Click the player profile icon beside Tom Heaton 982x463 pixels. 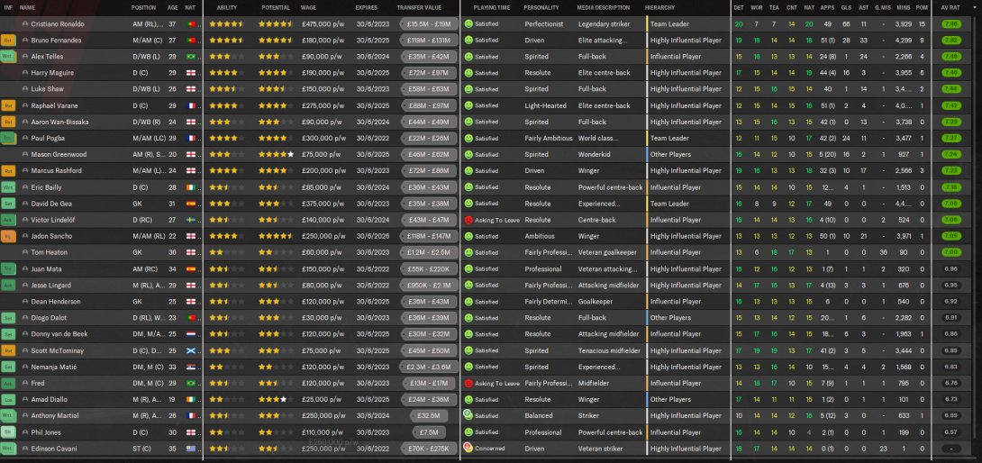click(25, 252)
